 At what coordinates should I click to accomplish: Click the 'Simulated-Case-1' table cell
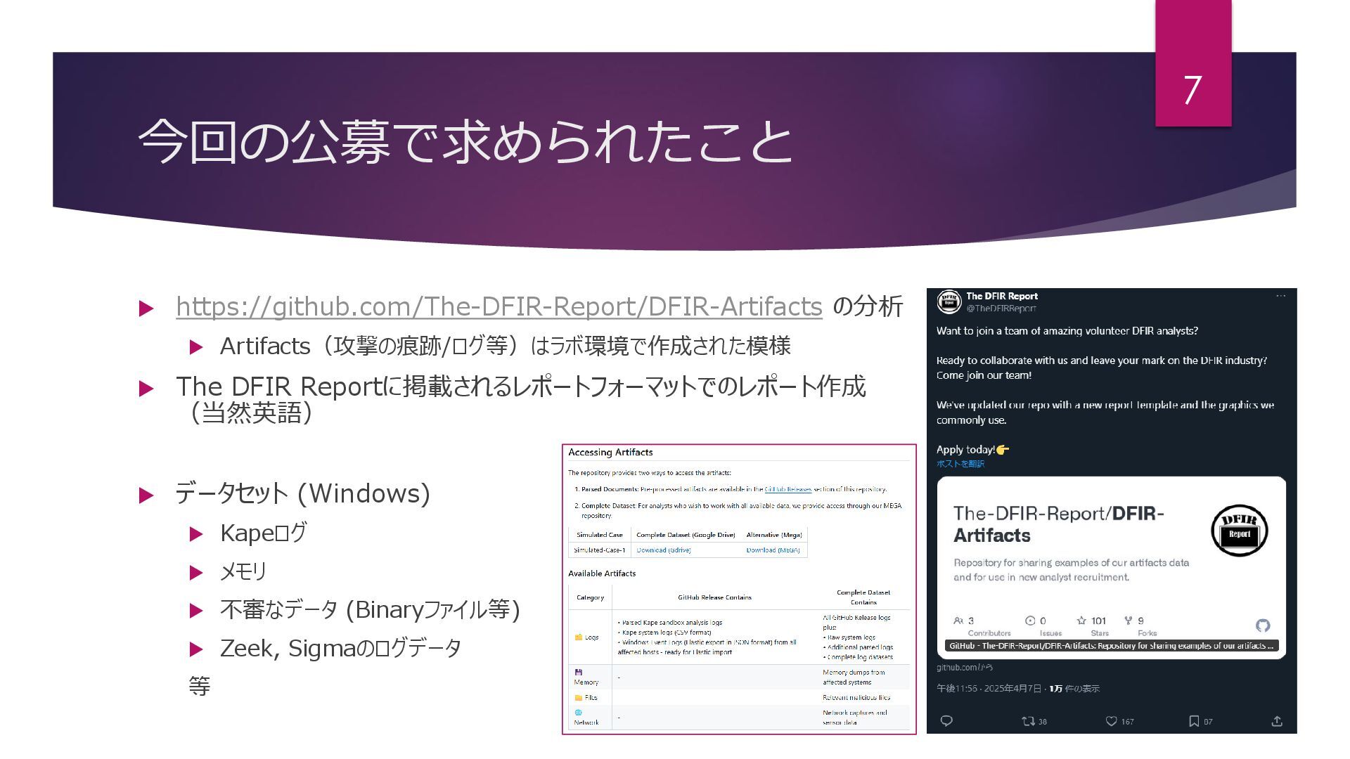(600, 550)
